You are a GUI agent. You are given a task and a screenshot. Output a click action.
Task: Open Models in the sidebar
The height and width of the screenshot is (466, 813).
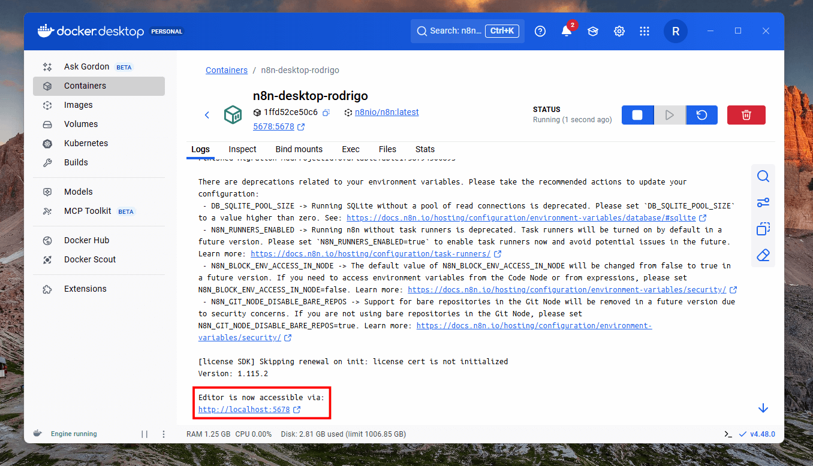(99, 192)
